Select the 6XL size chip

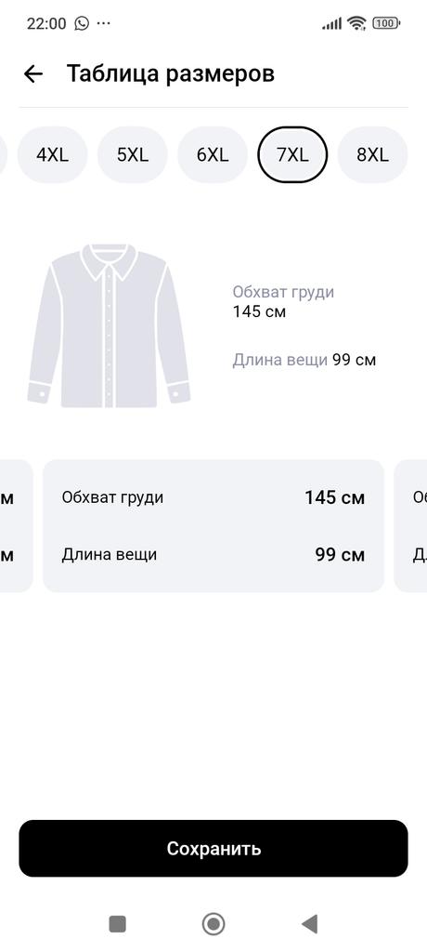213,155
